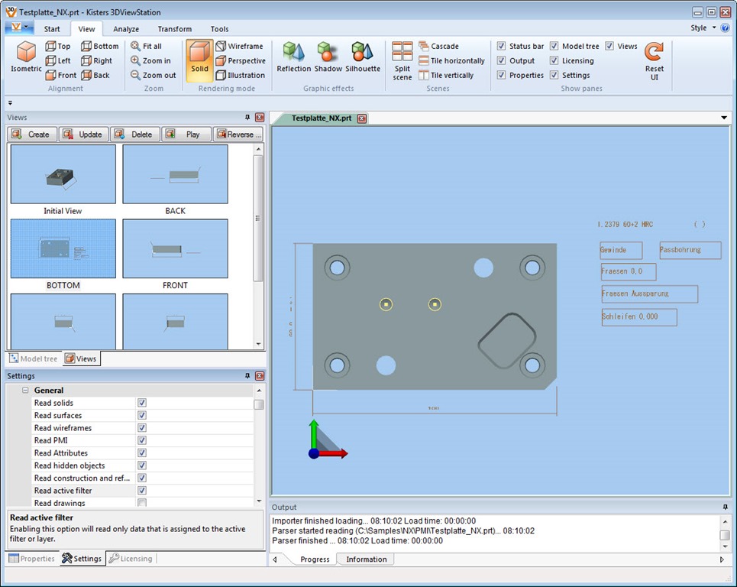
Task: Align model to Back view
Action: [x=95, y=75]
